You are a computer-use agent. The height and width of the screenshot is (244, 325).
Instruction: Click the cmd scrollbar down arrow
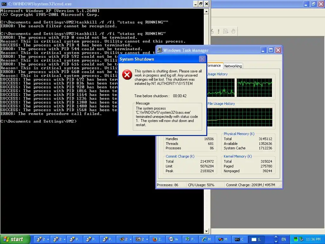point(206,231)
